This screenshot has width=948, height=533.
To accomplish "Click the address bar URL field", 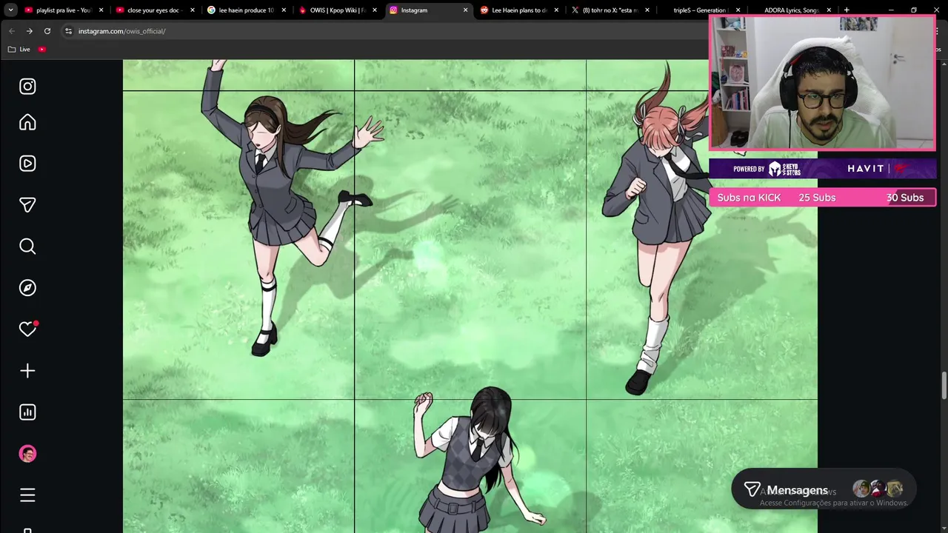I will click(x=385, y=31).
